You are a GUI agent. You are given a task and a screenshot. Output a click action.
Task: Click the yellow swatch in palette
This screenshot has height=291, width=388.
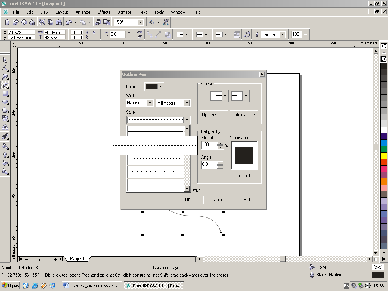[384, 156]
